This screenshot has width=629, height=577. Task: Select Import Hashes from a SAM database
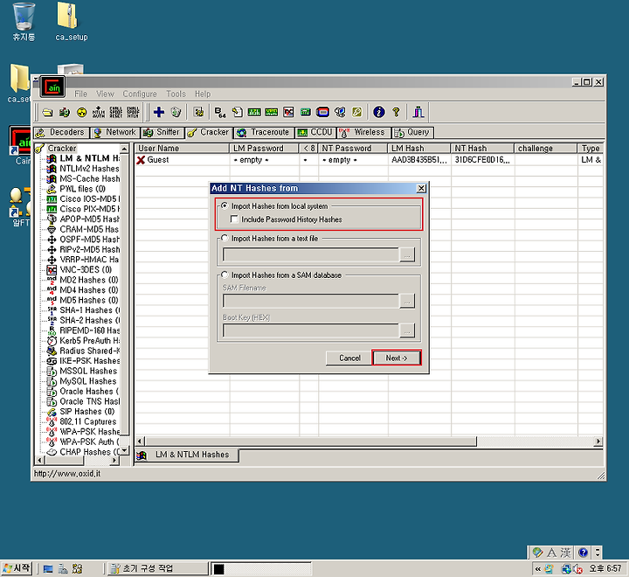[x=225, y=275]
